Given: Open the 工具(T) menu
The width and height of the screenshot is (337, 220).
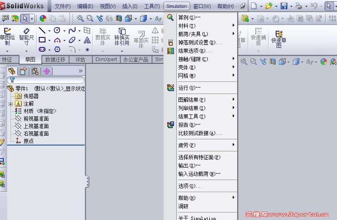Looking at the screenshot, I should [152, 6].
